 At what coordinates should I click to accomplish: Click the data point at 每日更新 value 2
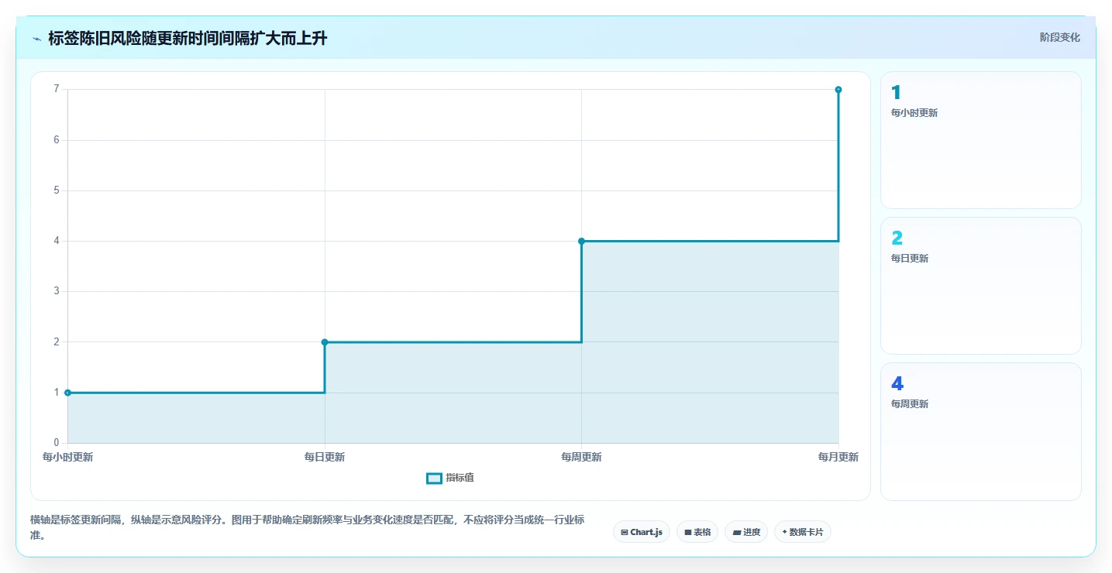point(325,342)
